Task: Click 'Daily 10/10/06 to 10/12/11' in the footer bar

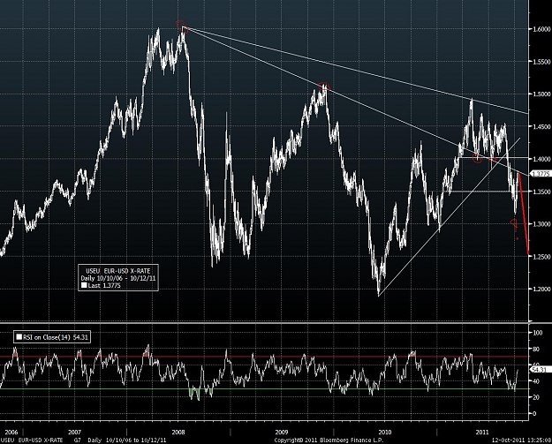Action: [126, 440]
